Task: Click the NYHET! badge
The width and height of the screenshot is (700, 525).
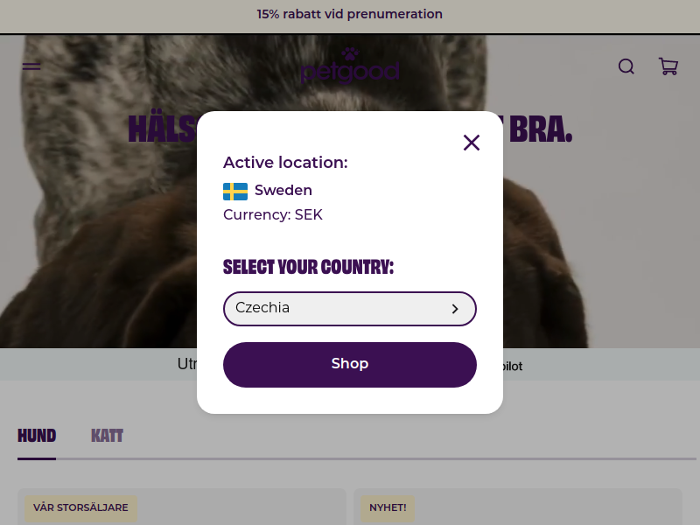Action: click(x=388, y=507)
